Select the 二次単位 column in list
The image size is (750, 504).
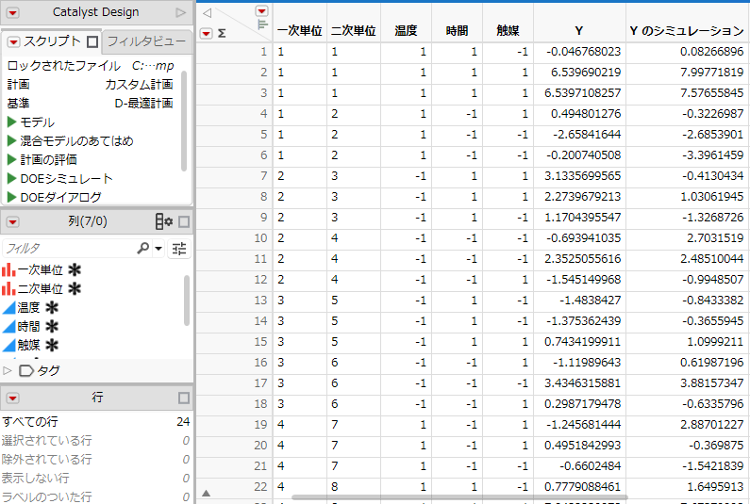[41, 289]
